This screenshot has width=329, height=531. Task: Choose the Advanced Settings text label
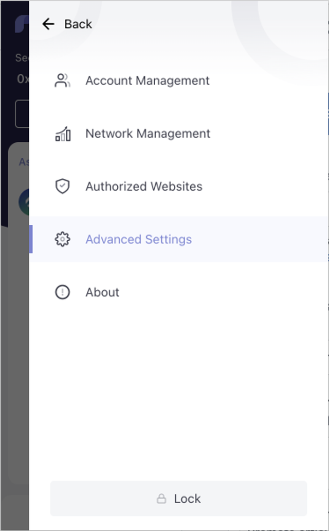point(138,239)
